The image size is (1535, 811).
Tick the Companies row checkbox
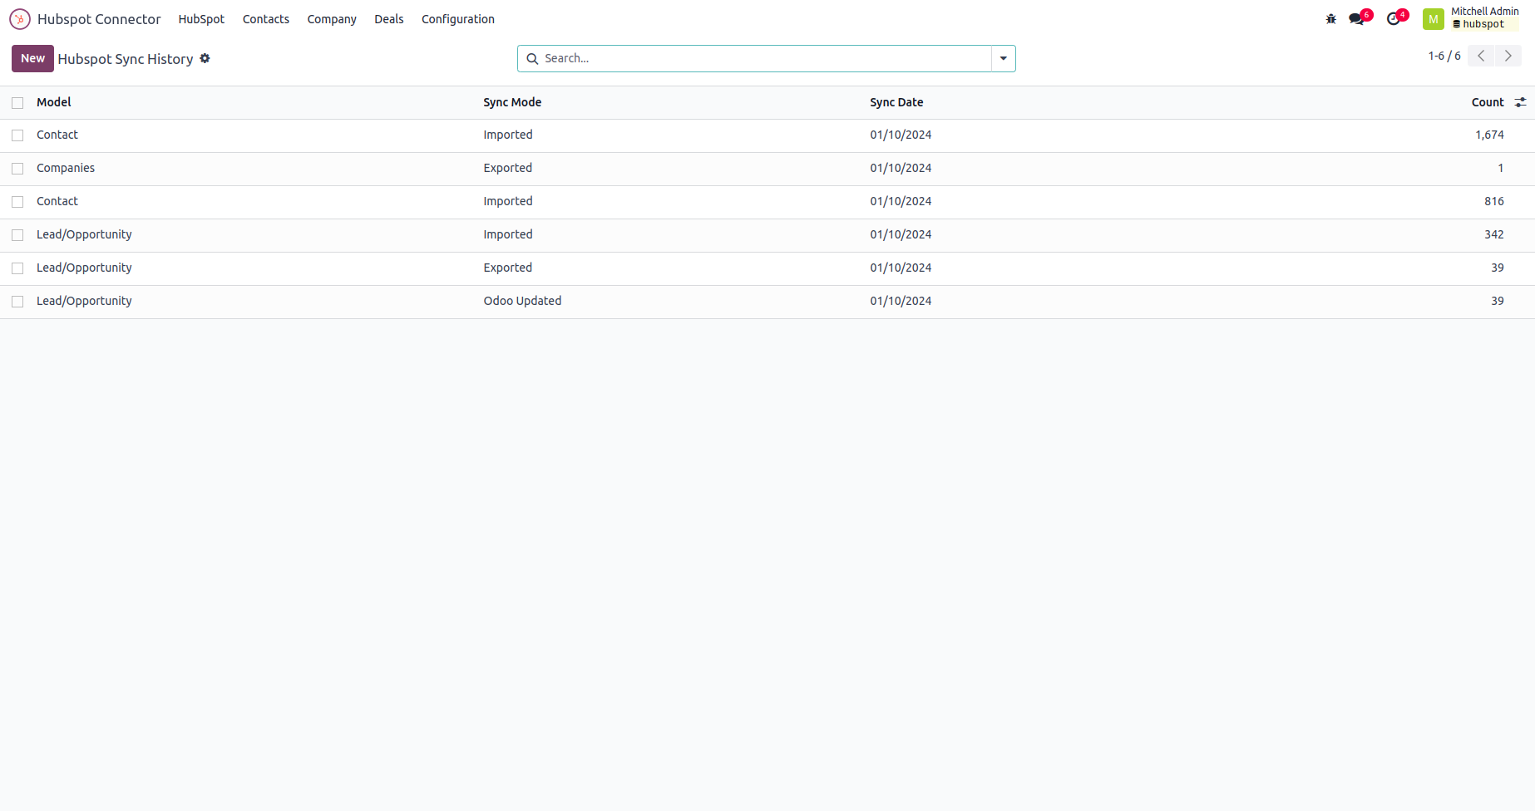pos(17,169)
